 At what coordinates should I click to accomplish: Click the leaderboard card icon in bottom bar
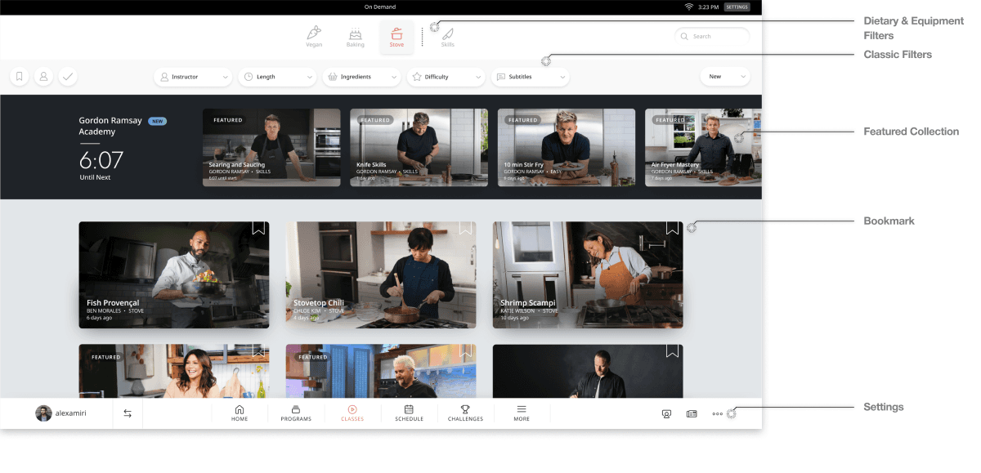[692, 414]
